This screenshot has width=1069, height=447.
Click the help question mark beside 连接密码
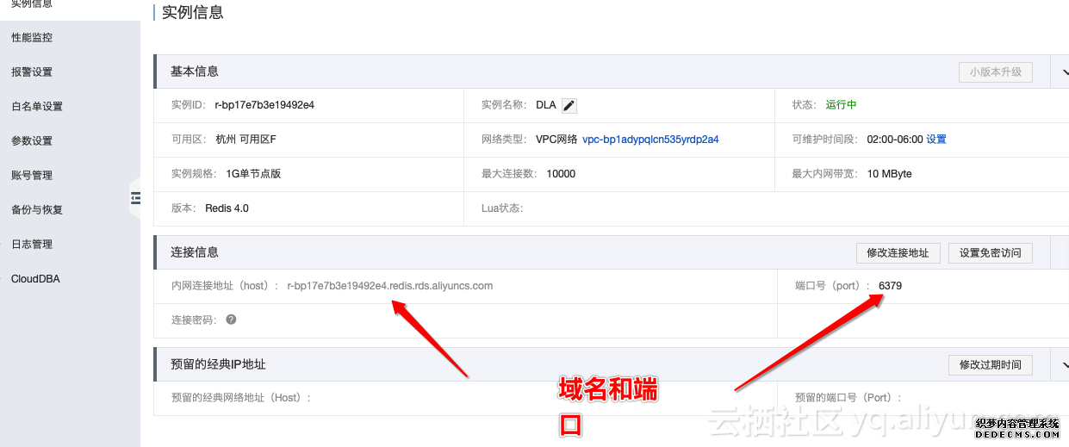pos(231,320)
